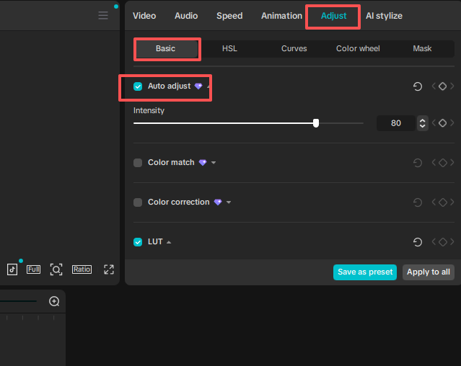Switch to the HSL sub-tab

point(229,49)
